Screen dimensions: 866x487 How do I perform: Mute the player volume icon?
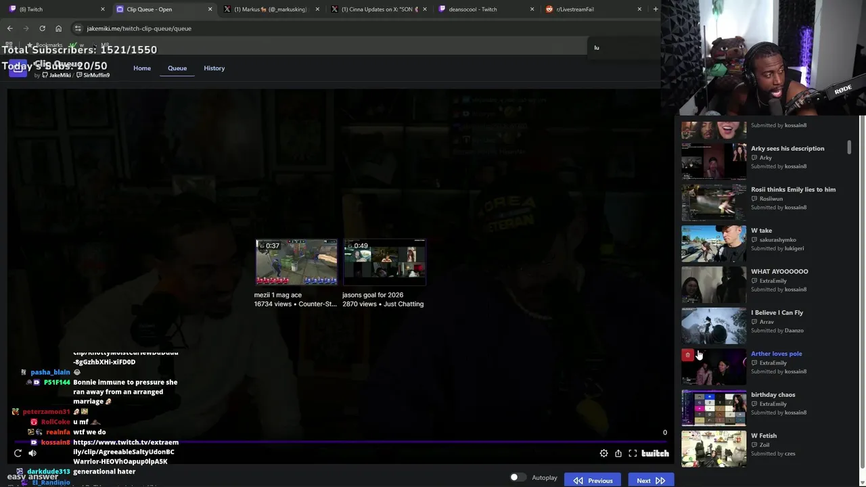(32, 453)
